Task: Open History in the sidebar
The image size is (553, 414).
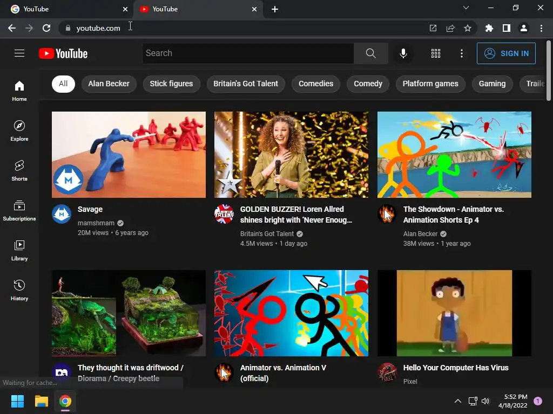Action: [19, 290]
